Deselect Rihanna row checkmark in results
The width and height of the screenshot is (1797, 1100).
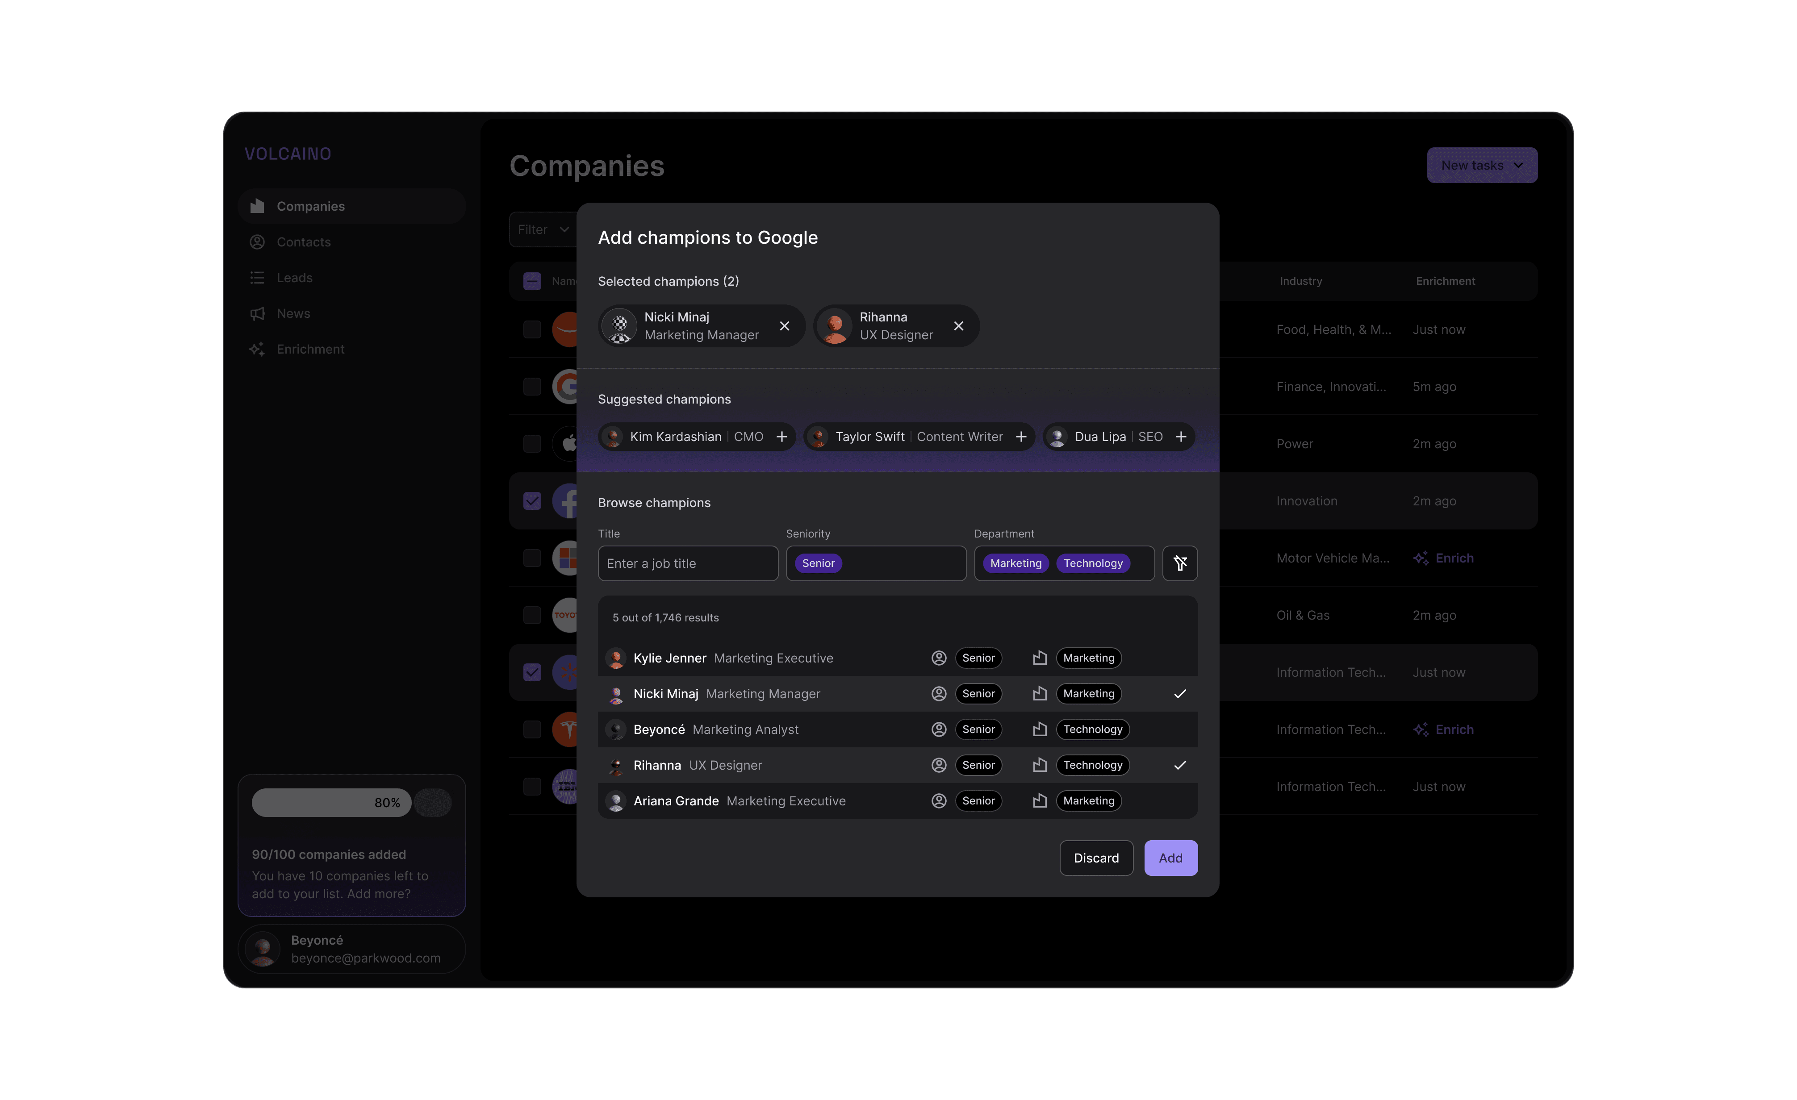(1179, 766)
